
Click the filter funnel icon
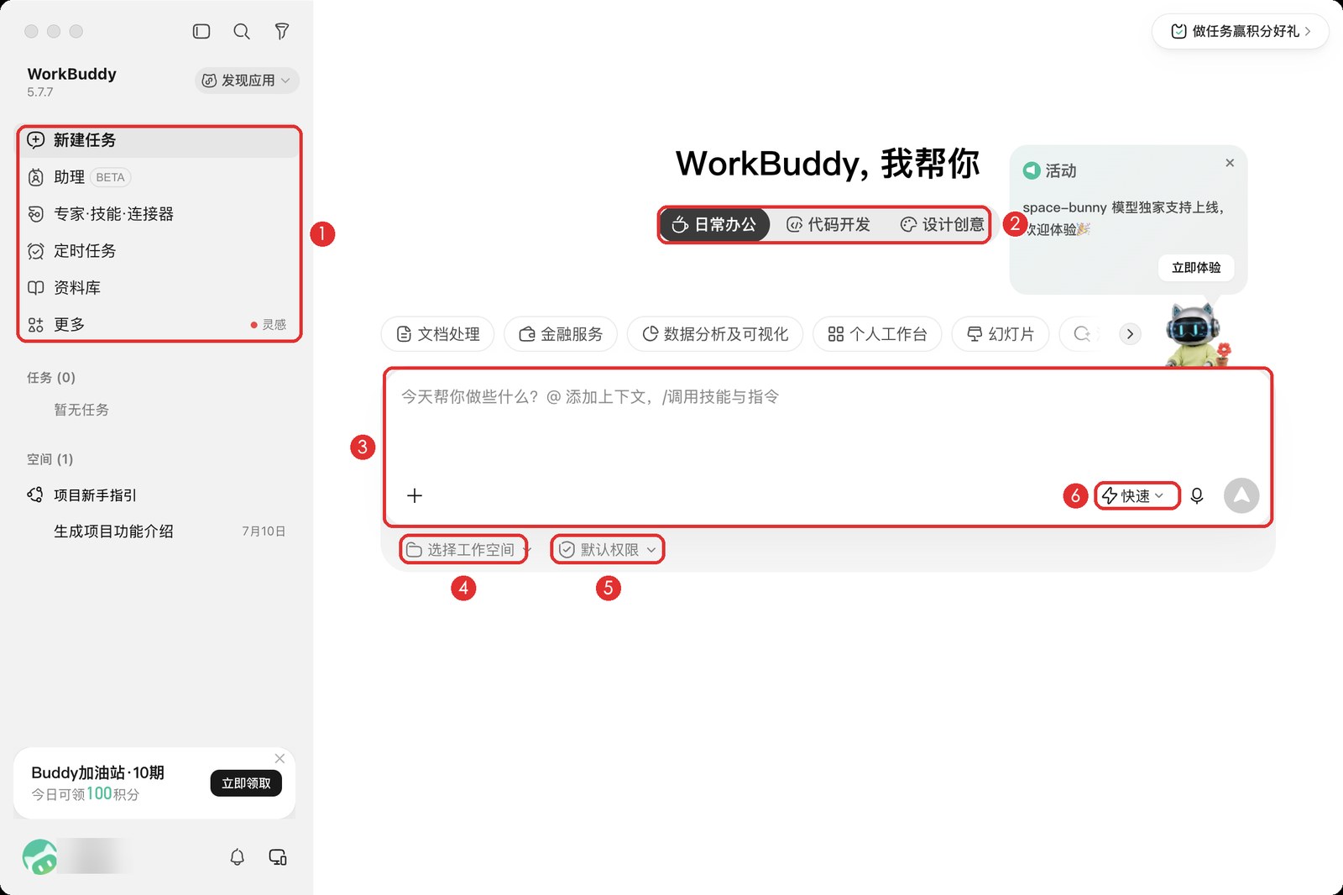click(282, 31)
